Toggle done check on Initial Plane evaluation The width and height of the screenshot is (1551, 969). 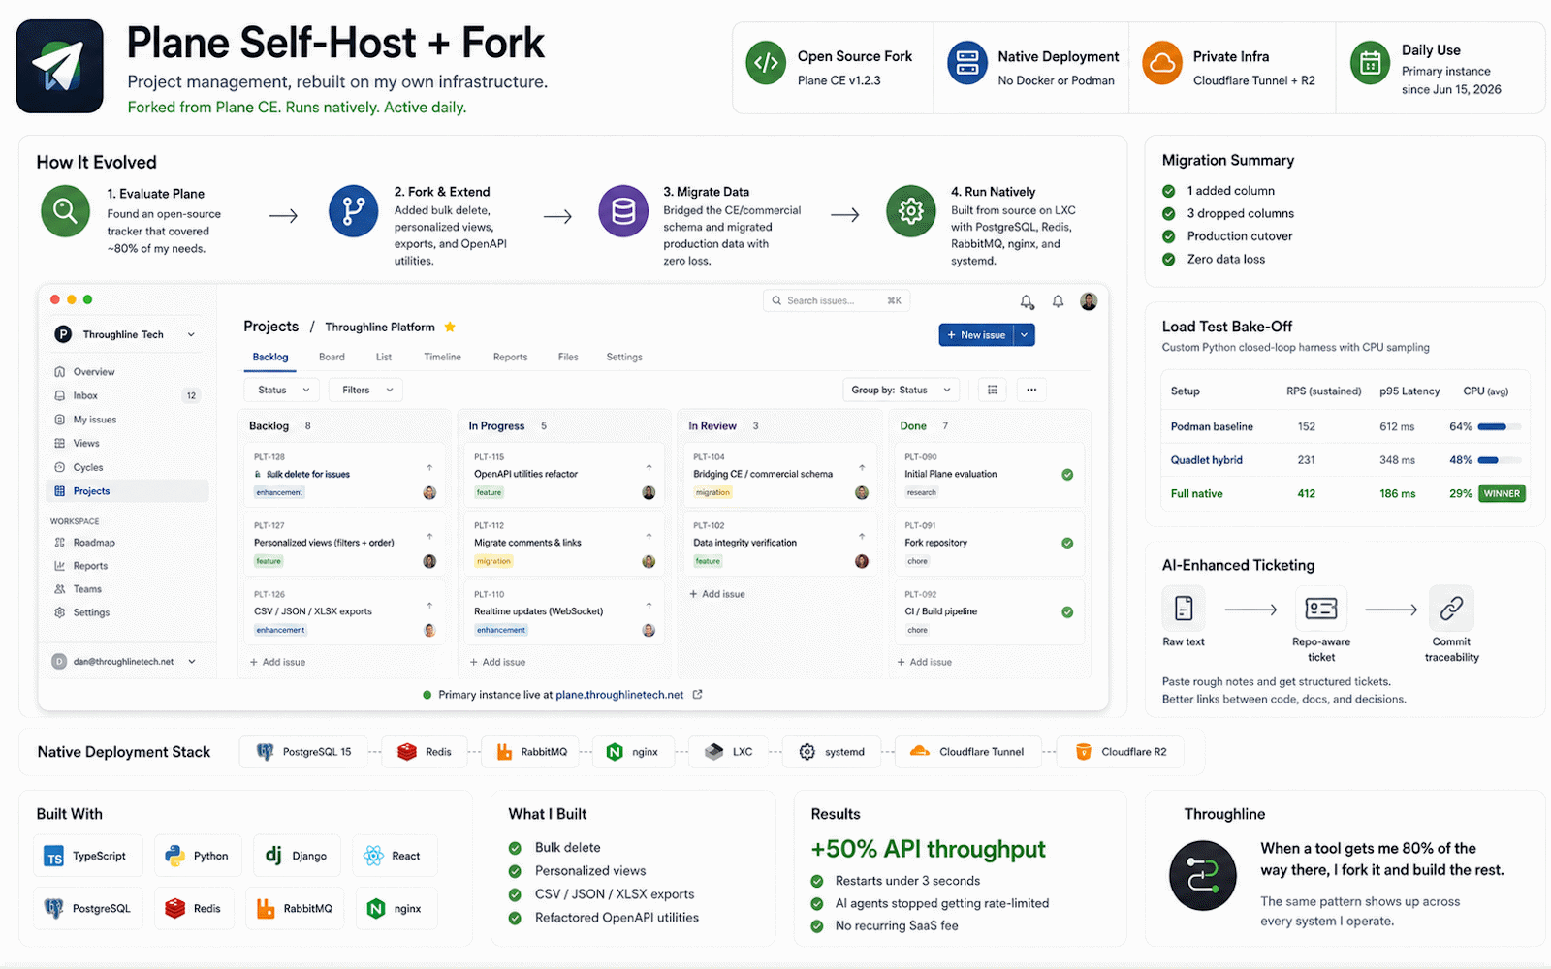click(1067, 475)
